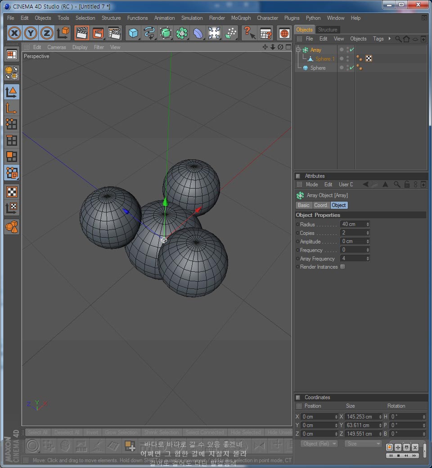Add a Cube primitive object
Image resolution: width=432 pixels, height=468 pixels.
(133, 33)
